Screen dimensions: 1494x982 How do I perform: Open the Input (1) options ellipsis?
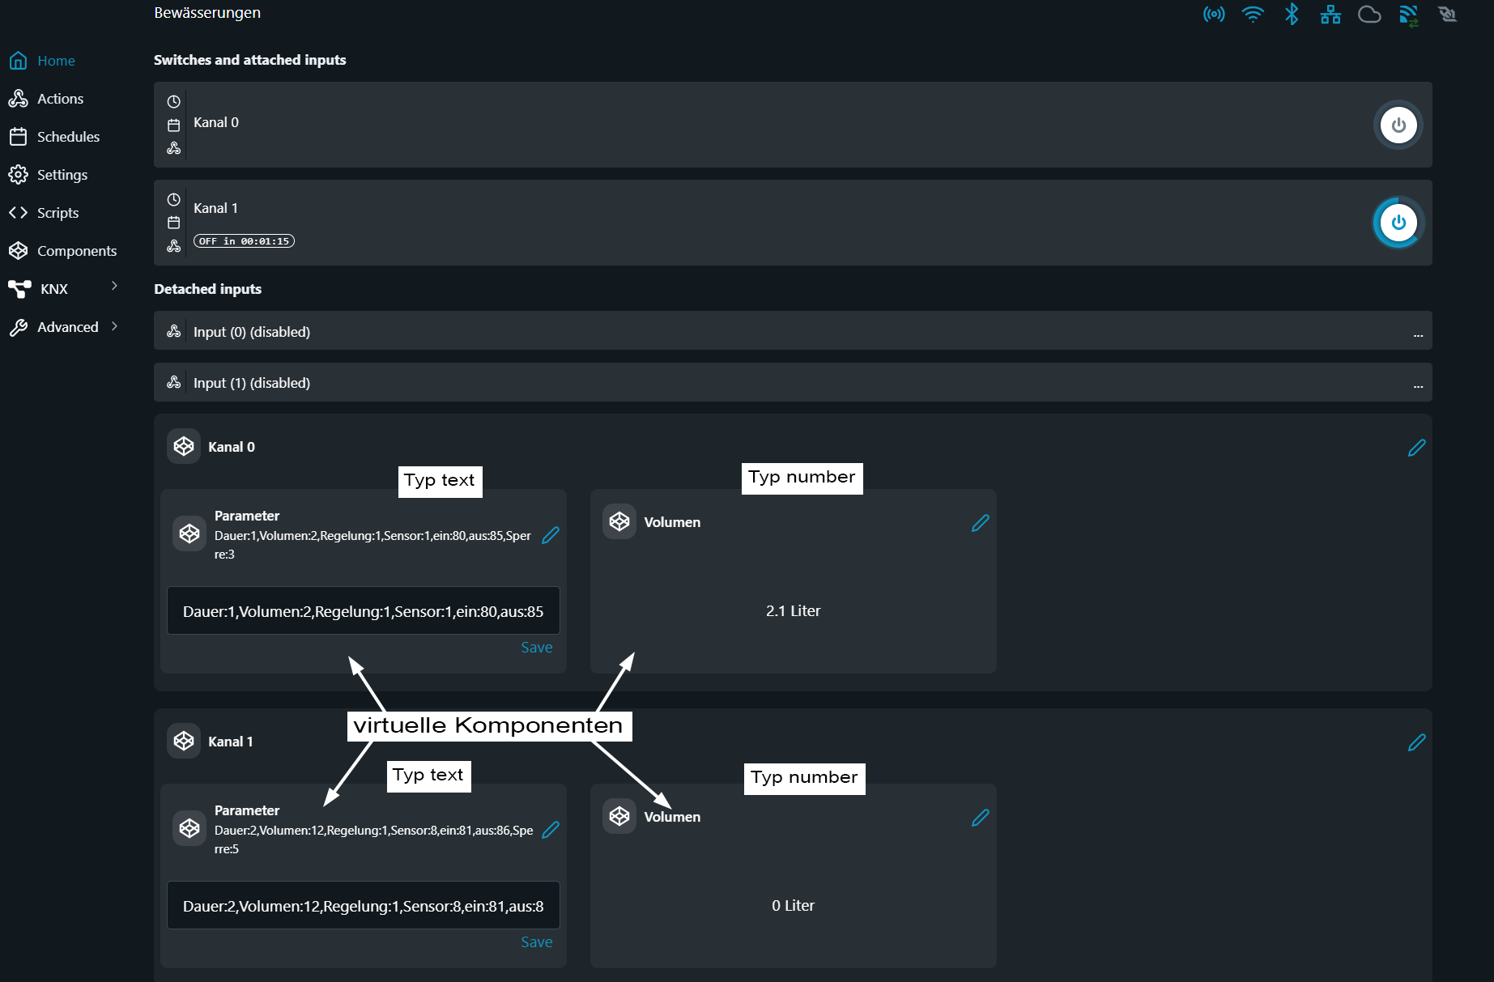point(1418,384)
